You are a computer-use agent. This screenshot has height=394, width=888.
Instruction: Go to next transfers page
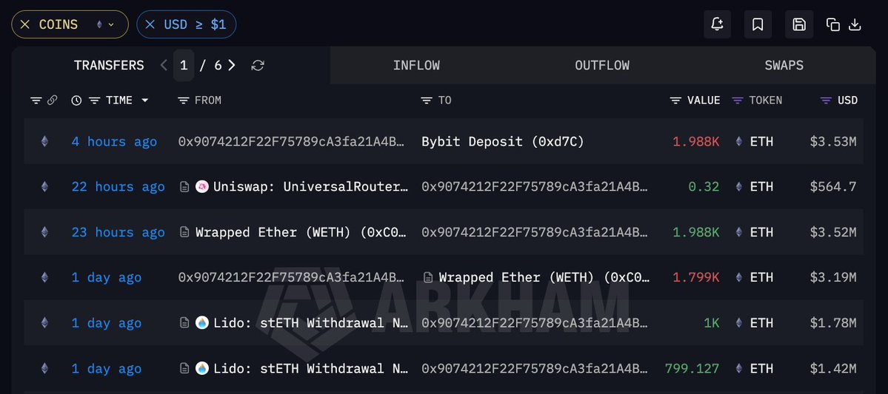(232, 66)
